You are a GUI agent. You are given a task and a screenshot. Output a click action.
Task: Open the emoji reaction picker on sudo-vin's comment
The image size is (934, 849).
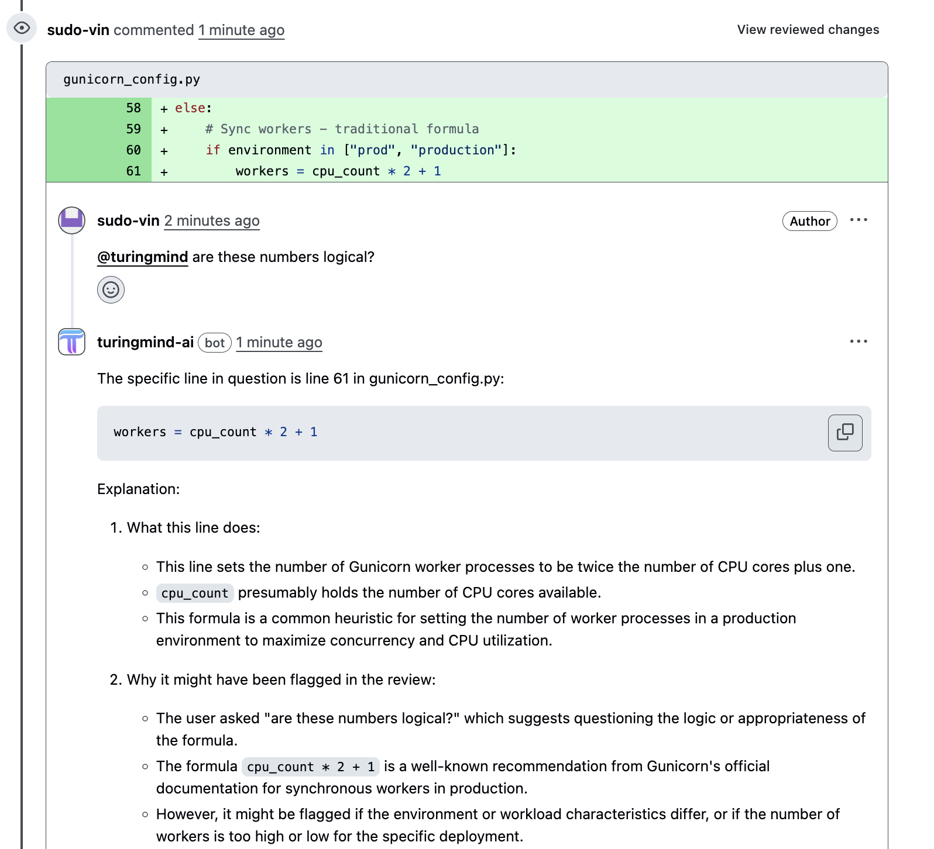coord(111,289)
